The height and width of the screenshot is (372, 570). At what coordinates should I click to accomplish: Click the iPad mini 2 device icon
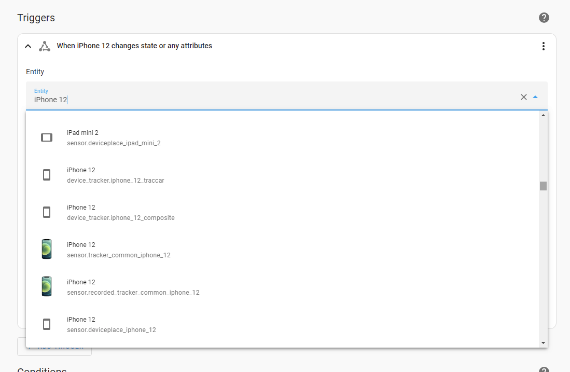point(46,137)
